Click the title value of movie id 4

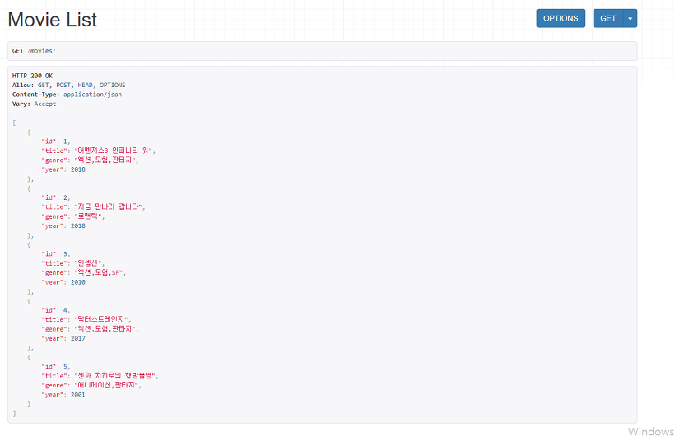coord(101,320)
